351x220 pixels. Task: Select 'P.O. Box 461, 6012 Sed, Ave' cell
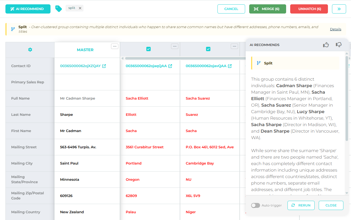point(210,147)
